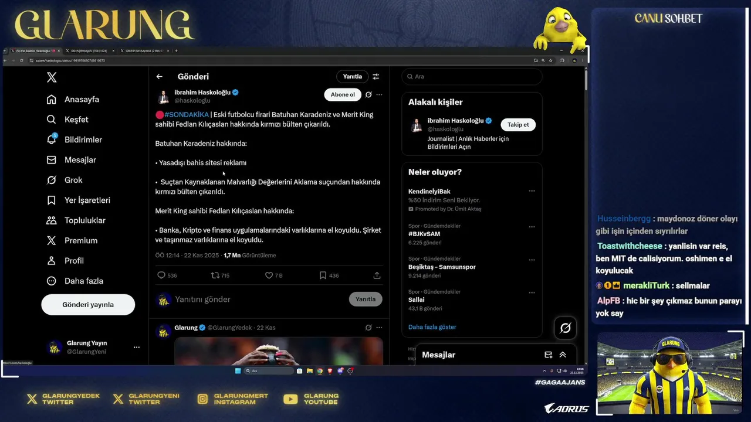Screen dimensions: 751x422
Task: Click Windows Start button
Action: click(x=238, y=370)
